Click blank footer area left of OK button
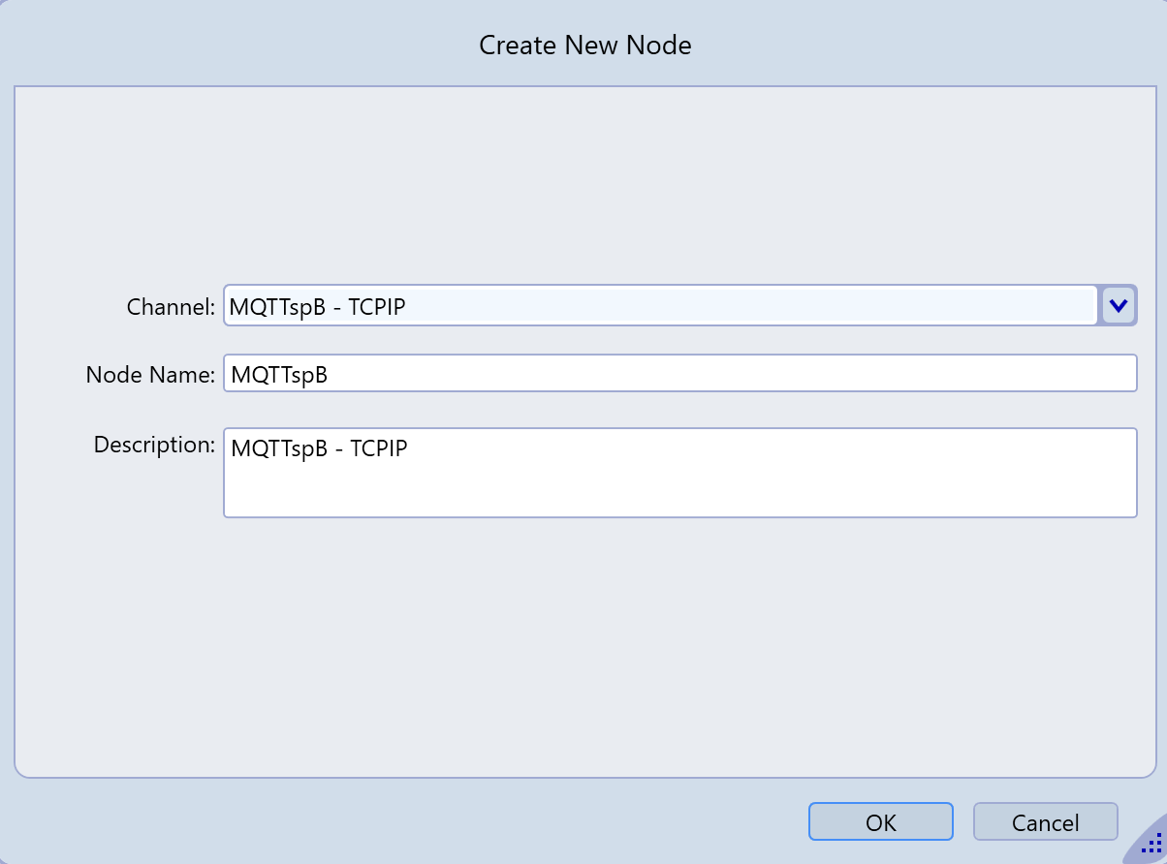This screenshot has height=864, width=1167. click(x=388, y=821)
